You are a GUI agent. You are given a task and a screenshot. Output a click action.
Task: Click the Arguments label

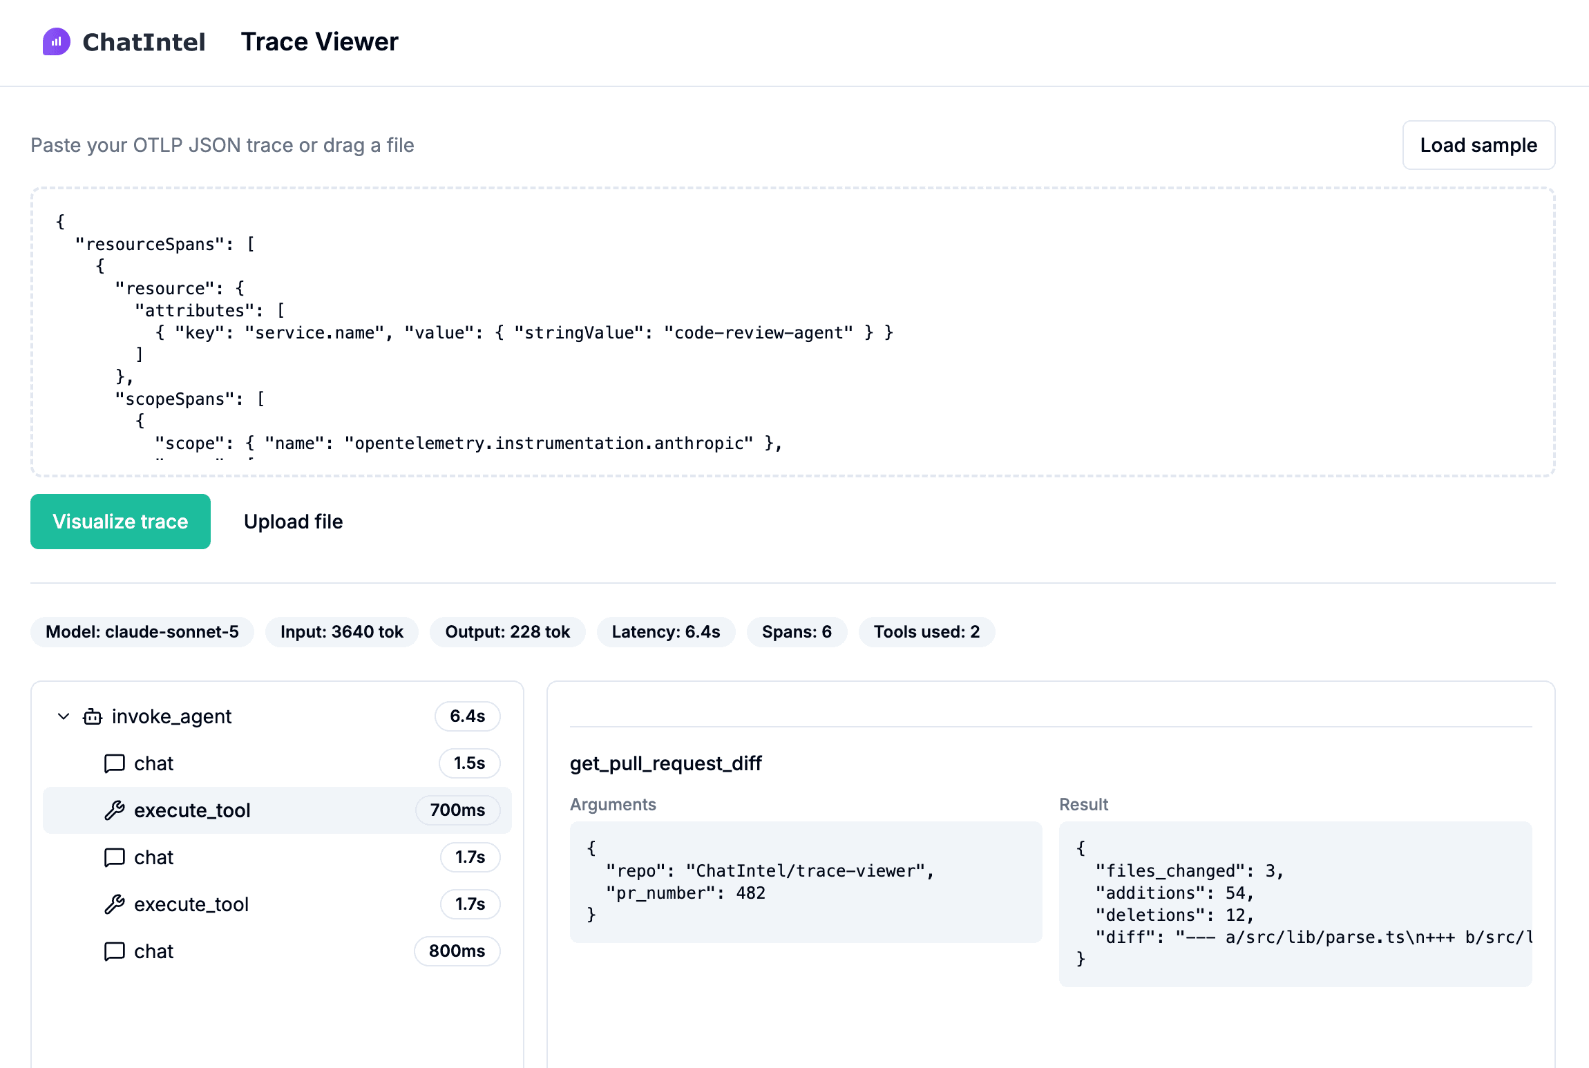pyautogui.click(x=613, y=805)
